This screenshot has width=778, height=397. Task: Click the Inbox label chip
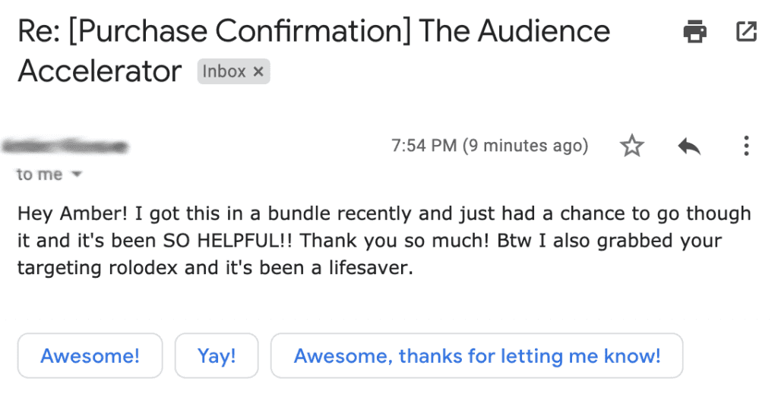click(224, 72)
